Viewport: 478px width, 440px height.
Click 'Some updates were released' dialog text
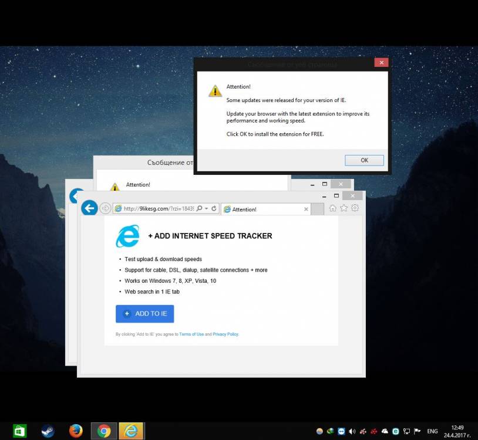pos(286,100)
